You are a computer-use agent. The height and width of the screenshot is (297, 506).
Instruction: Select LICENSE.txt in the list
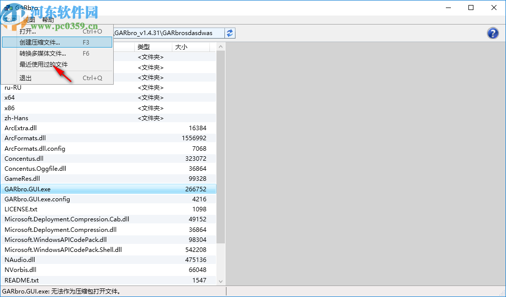[x=108, y=209]
